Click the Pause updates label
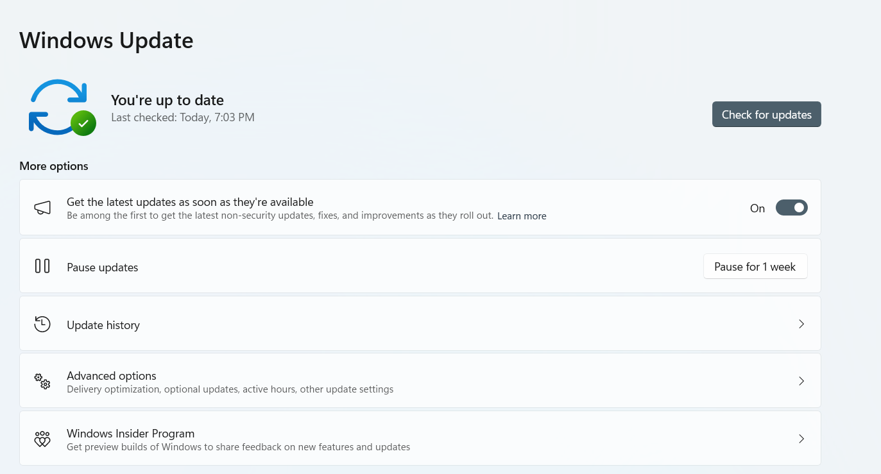Viewport: 881px width, 474px height. (x=103, y=267)
